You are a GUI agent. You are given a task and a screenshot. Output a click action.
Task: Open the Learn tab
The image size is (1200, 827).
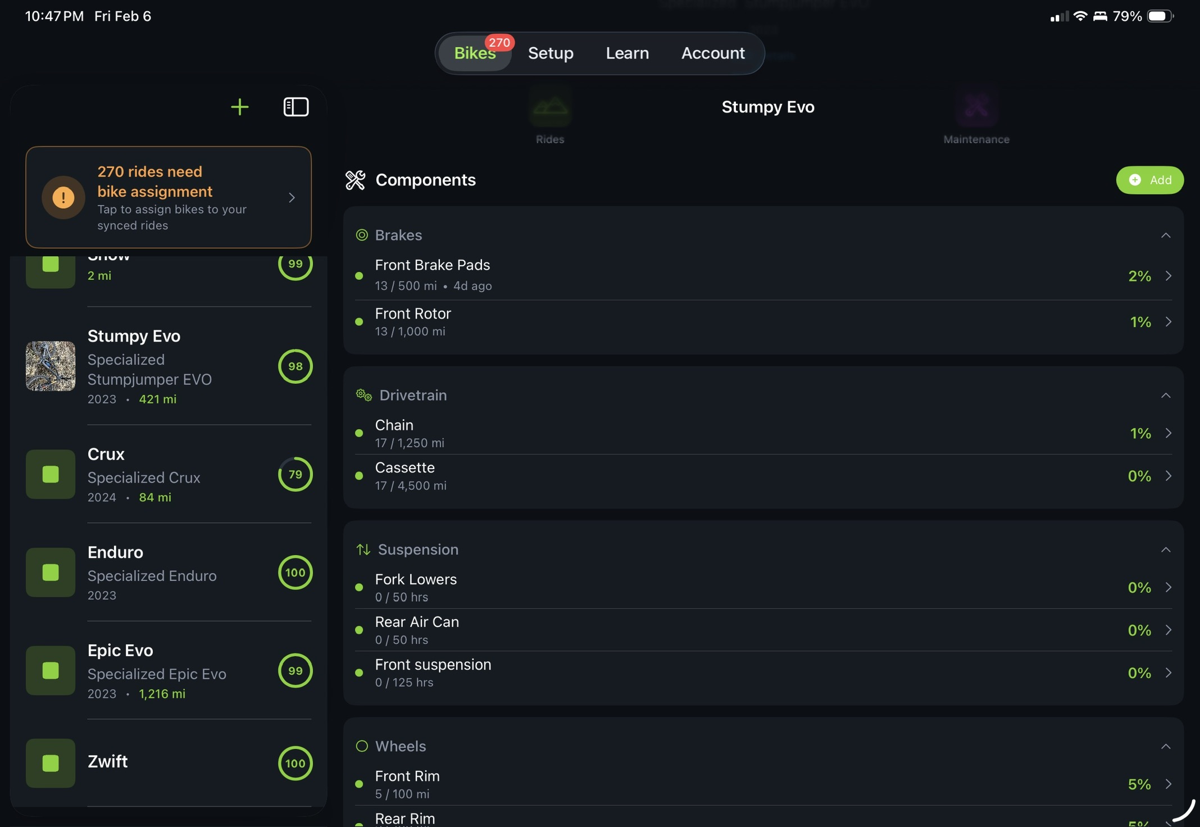tap(627, 53)
